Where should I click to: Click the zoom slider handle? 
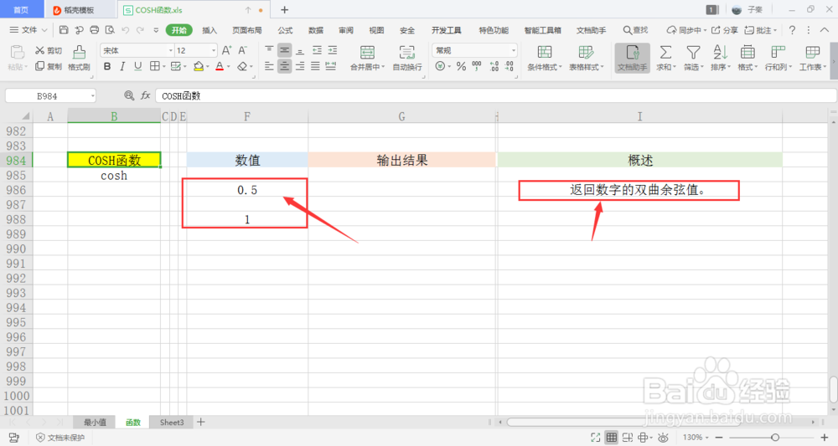coord(775,438)
